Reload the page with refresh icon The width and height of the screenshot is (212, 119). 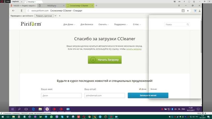pos(28,11)
